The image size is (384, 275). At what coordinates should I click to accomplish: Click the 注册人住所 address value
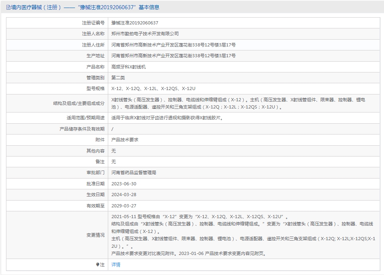[x=173, y=45]
